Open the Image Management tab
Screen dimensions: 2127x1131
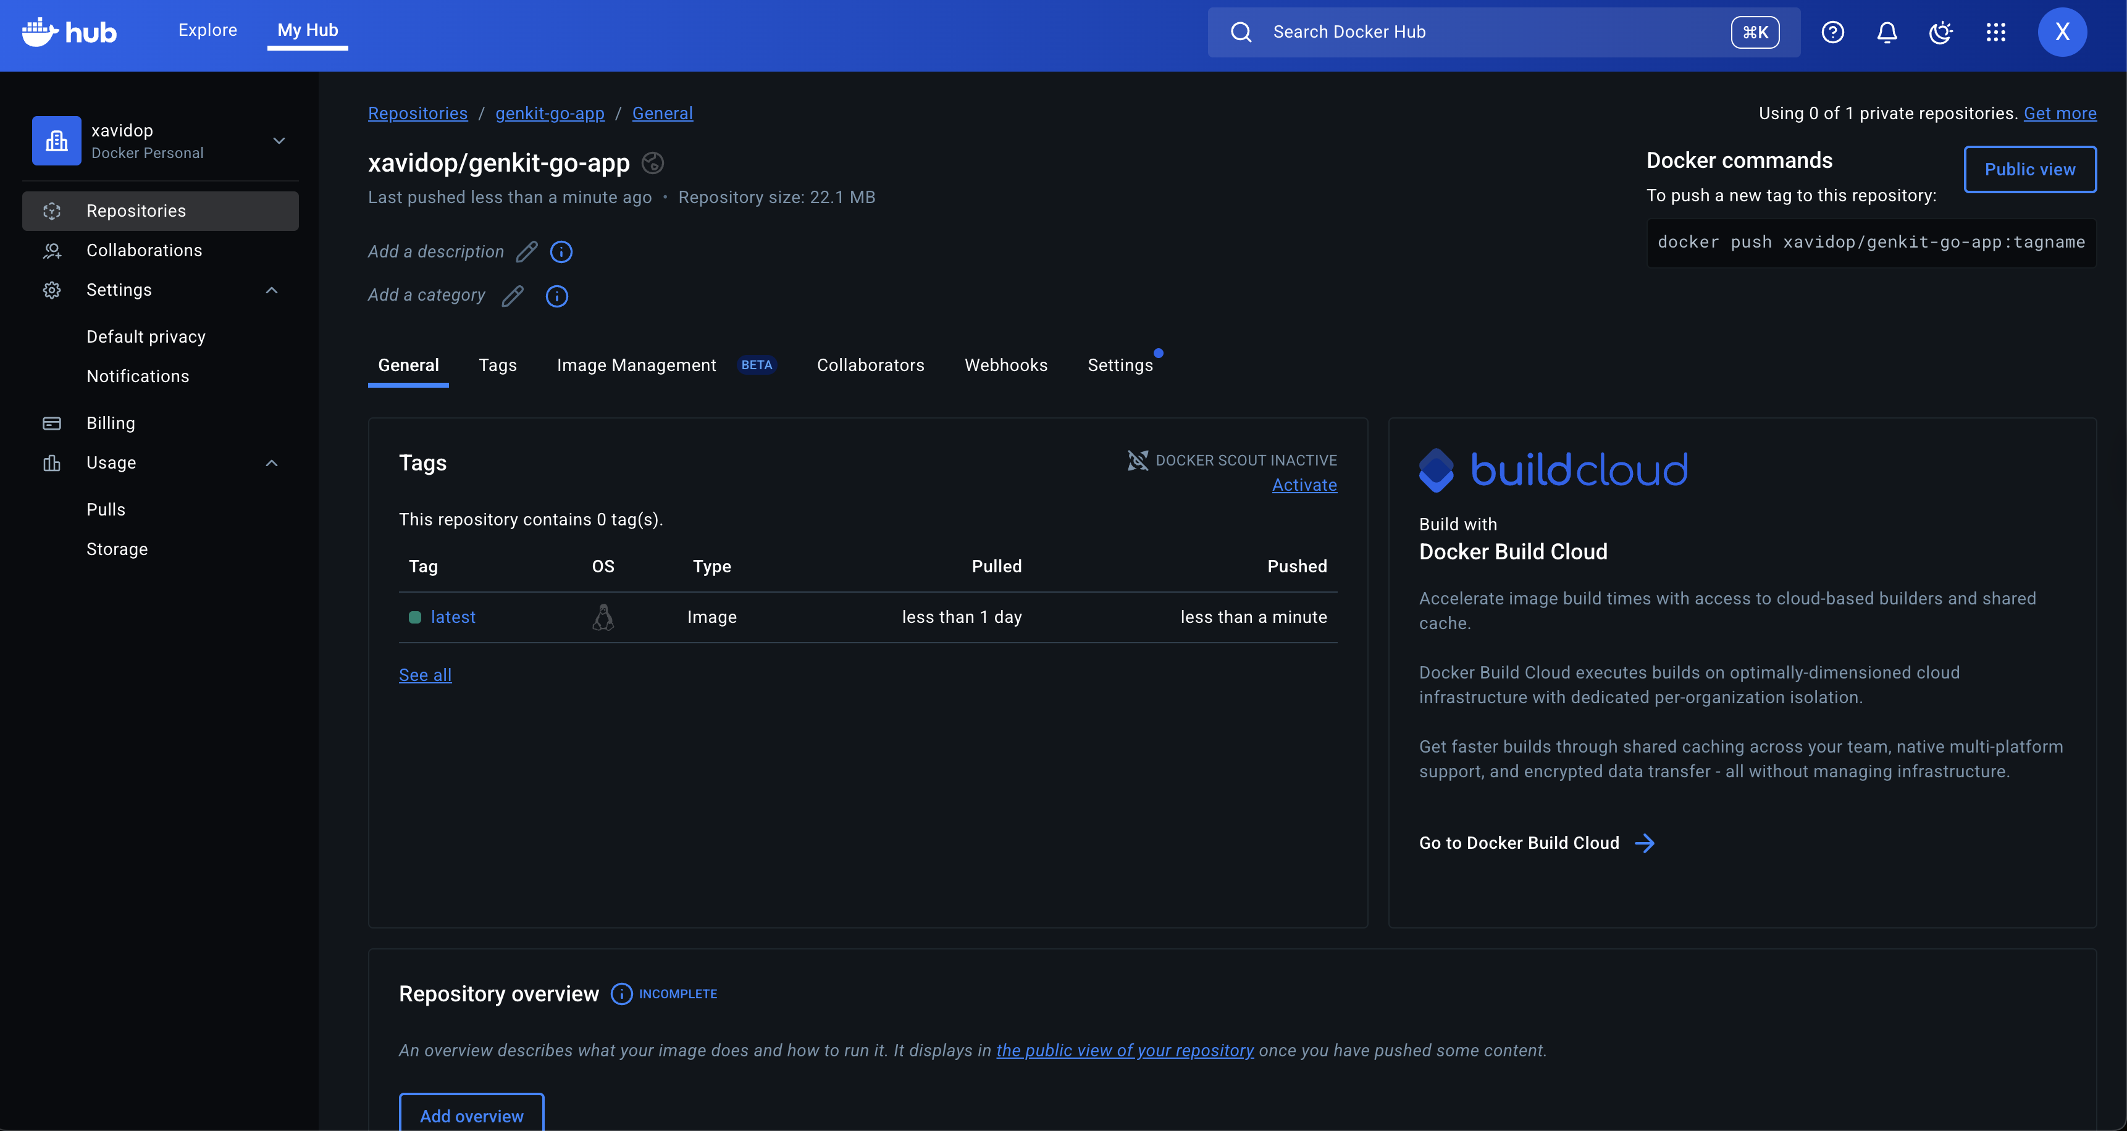click(637, 365)
